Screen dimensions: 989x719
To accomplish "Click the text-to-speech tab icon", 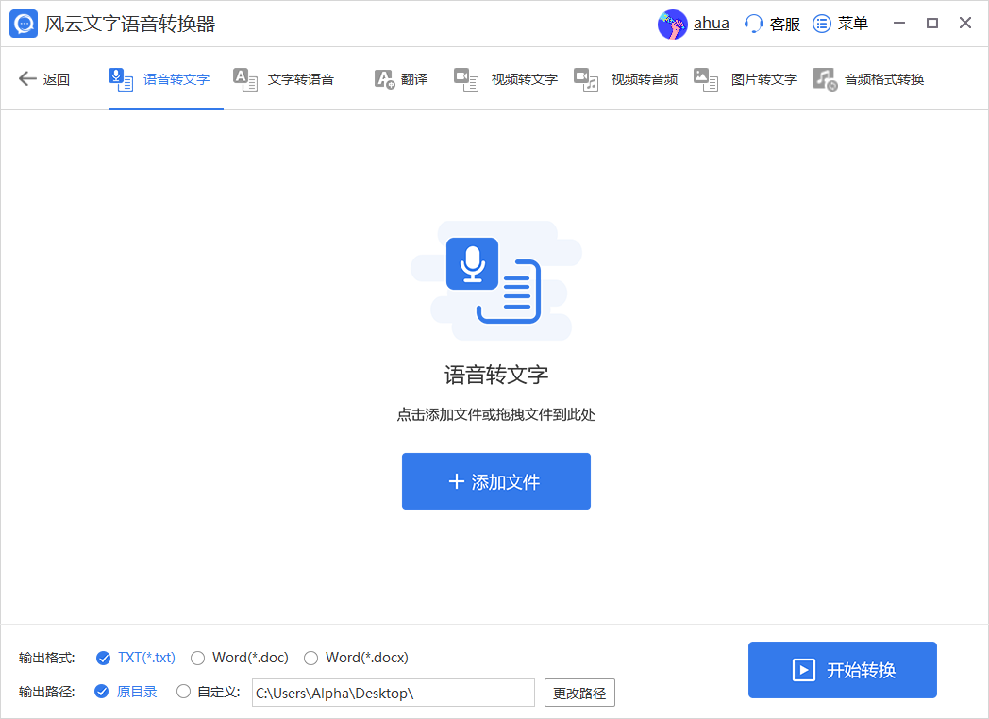I will pyautogui.click(x=245, y=79).
